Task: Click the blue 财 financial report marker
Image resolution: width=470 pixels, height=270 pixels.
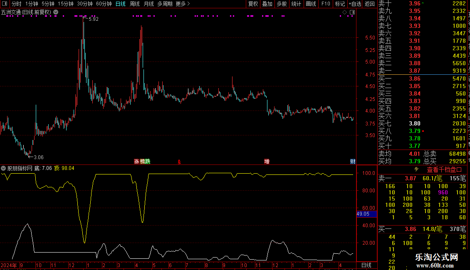Action: tap(353, 161)
